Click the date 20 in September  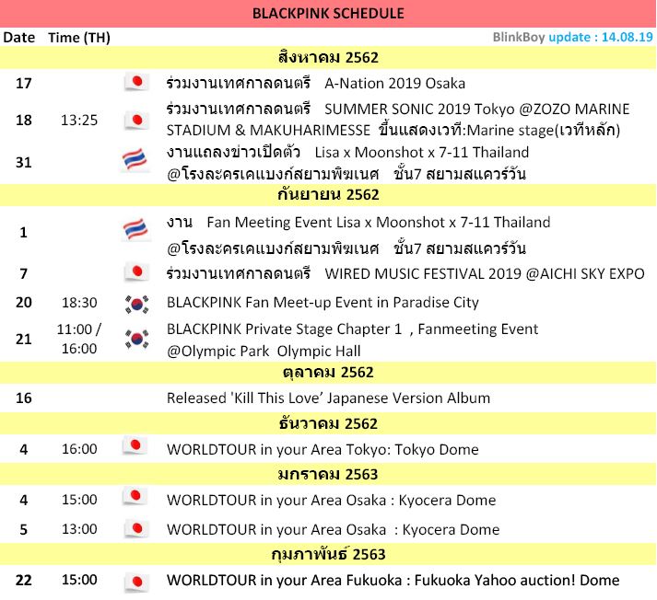point(23,302)
